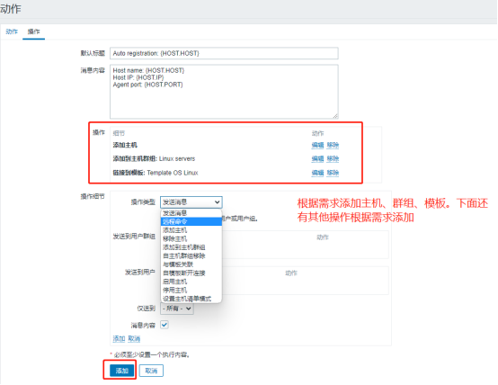Toggle the 消息内容 checkbox

[x=165, y=325]
